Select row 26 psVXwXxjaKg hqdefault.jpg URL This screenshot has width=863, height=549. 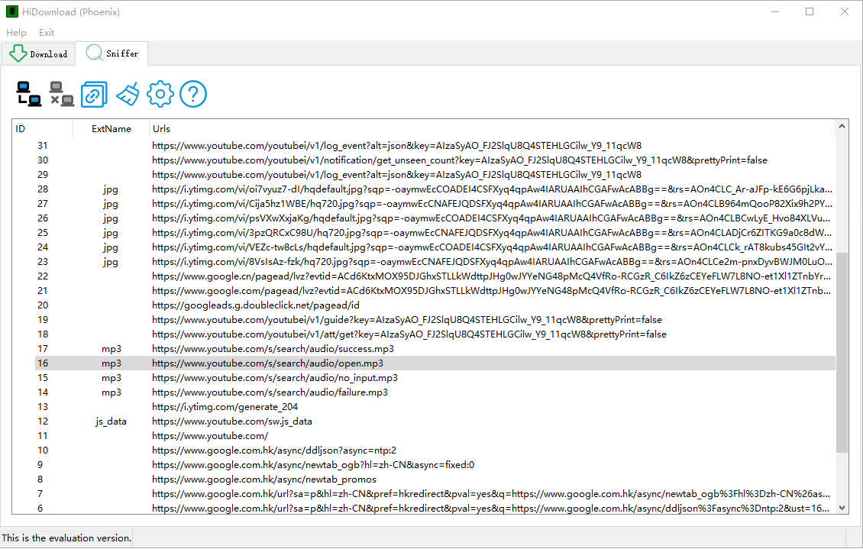pyautogui.click(x=492, y=218)
